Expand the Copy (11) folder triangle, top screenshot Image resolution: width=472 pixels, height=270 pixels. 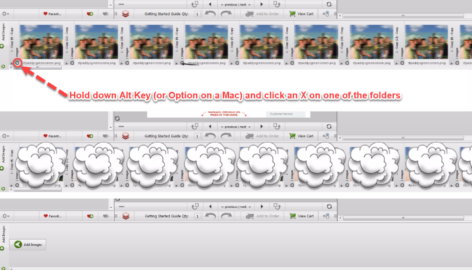67,64
